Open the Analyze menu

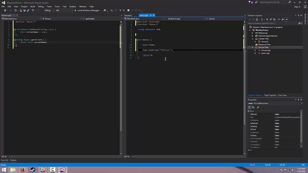point(73,6)
